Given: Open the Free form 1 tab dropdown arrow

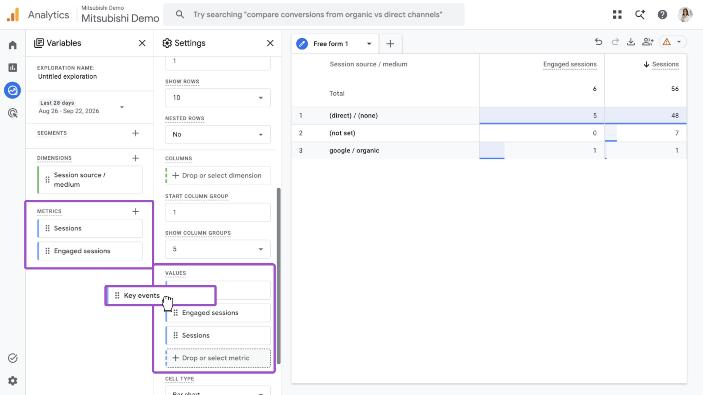Looking at the screenshot, I should 369,44.
